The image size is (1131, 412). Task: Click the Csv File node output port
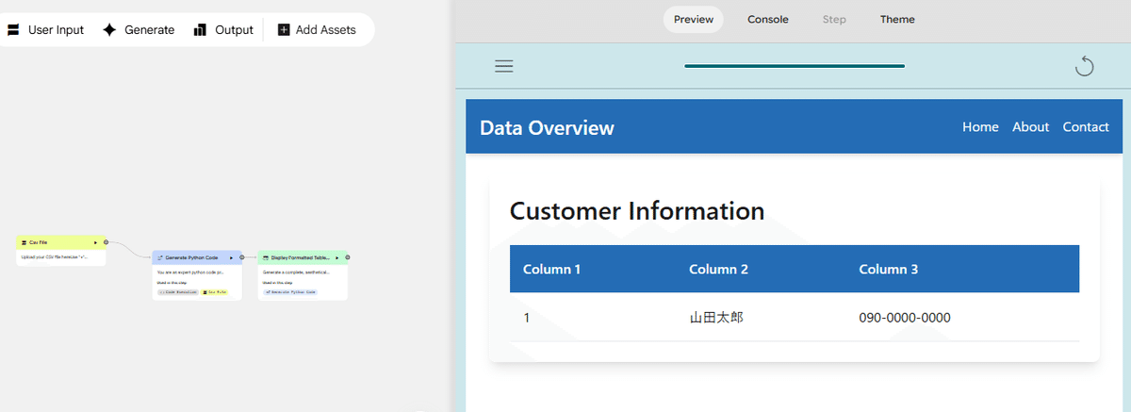click(106, 242)
